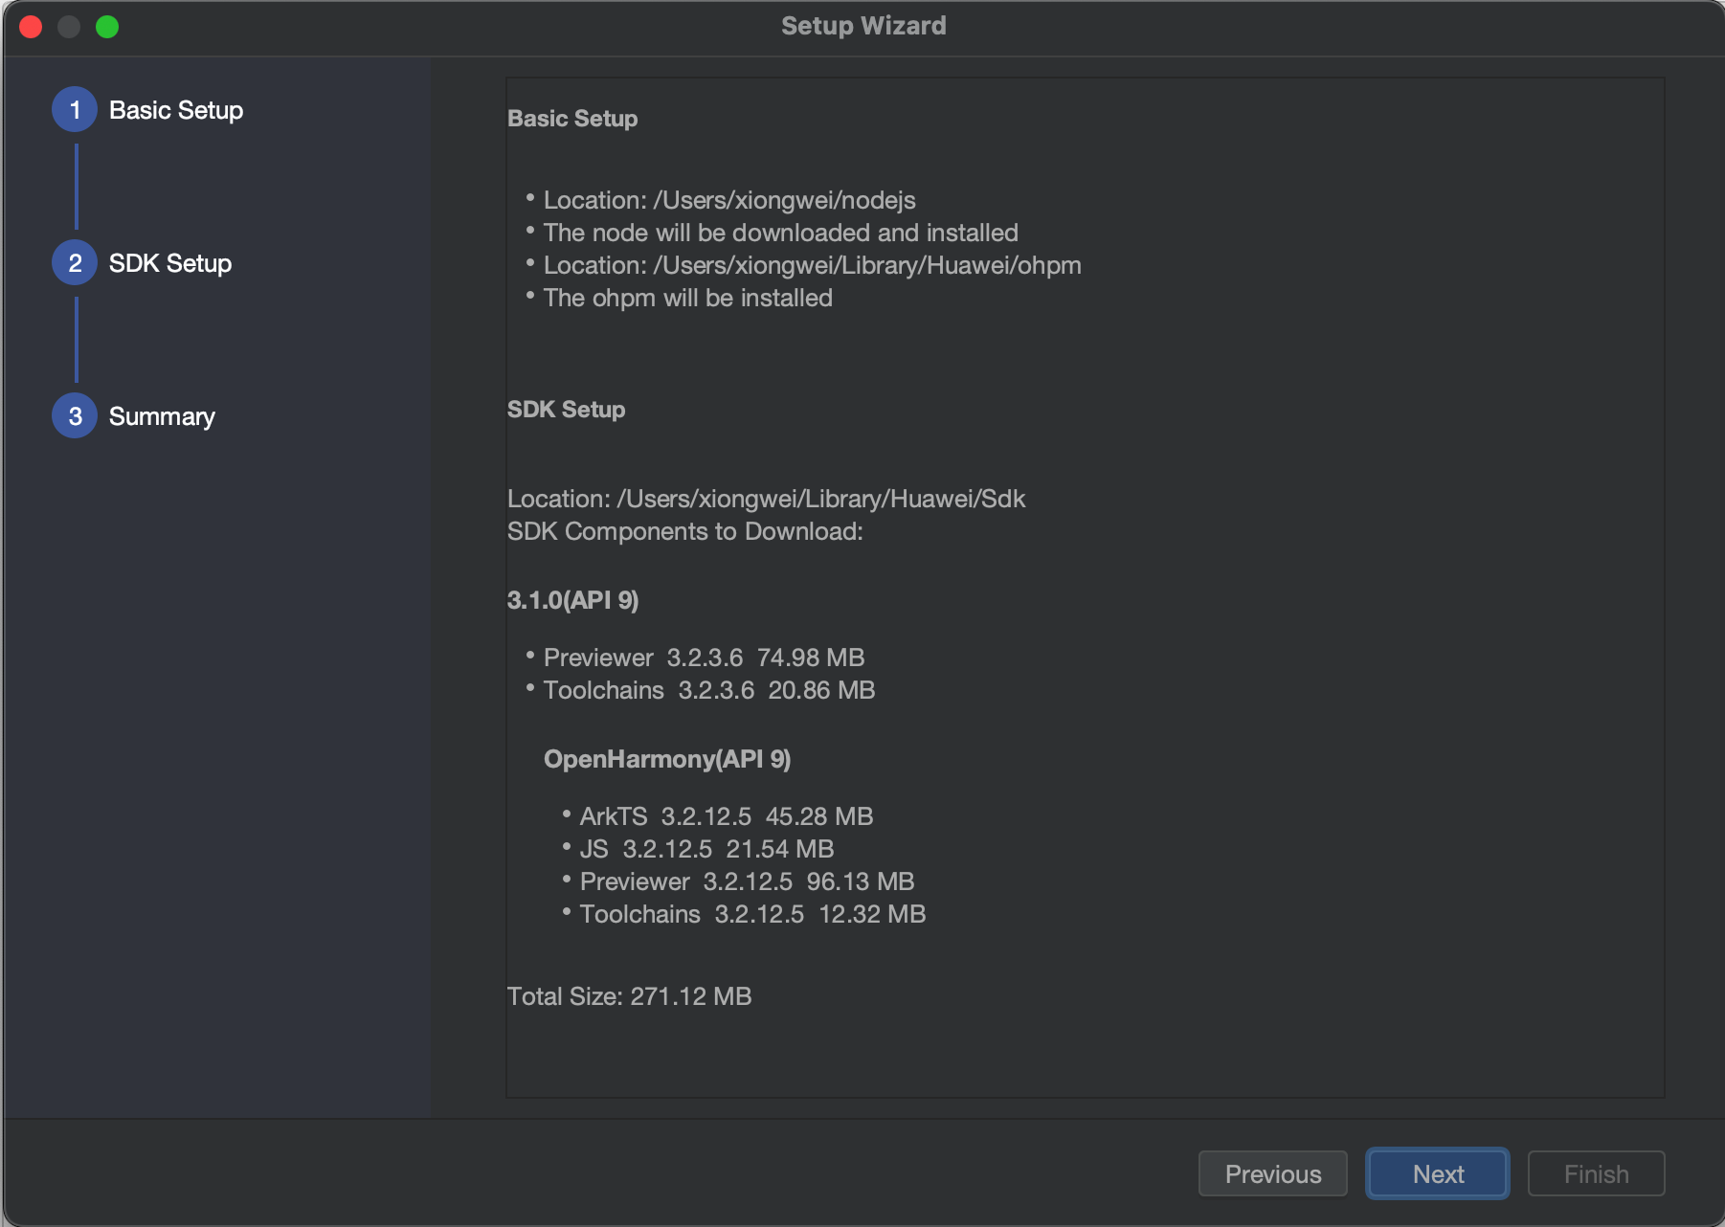Click 'The node will be downloaded and installed'
The width and height of the screenshot is (1725, 1227).
(781, 233)
